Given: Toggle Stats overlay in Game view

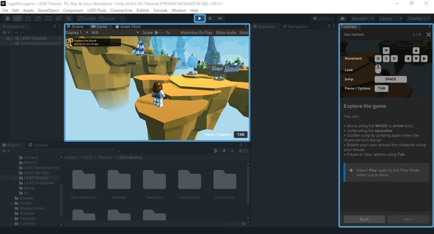Looking at the screenshot, I should click(x=244, y=32).
